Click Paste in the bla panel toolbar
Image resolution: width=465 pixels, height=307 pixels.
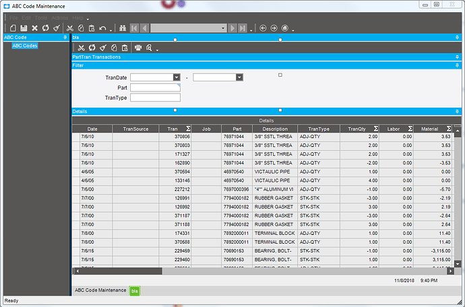coord(125,48)
